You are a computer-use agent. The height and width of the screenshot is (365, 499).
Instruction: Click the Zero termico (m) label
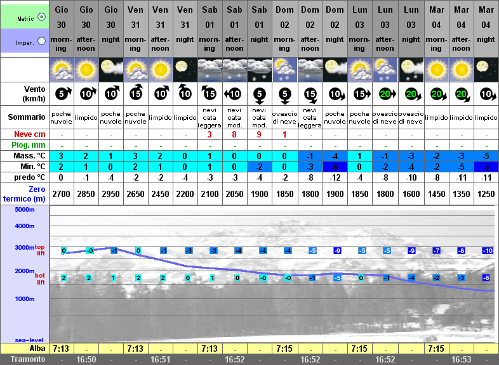[24, 194]
